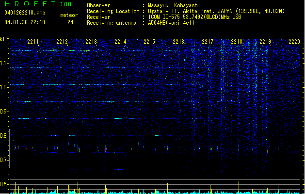This screenshot has width=305, height=194.
Task: Click time marker 2213
Action: pyautogui.click(x=91, y=42)
